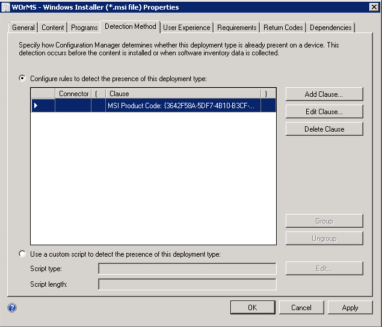Viewport: 382px width, 327px height.
Task: Click the Add Clause button
Action: [x=324, y=94]
